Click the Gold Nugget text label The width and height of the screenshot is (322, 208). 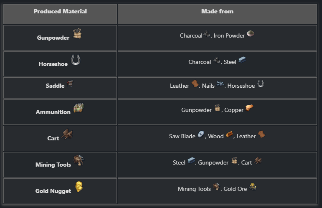point(53,191)
